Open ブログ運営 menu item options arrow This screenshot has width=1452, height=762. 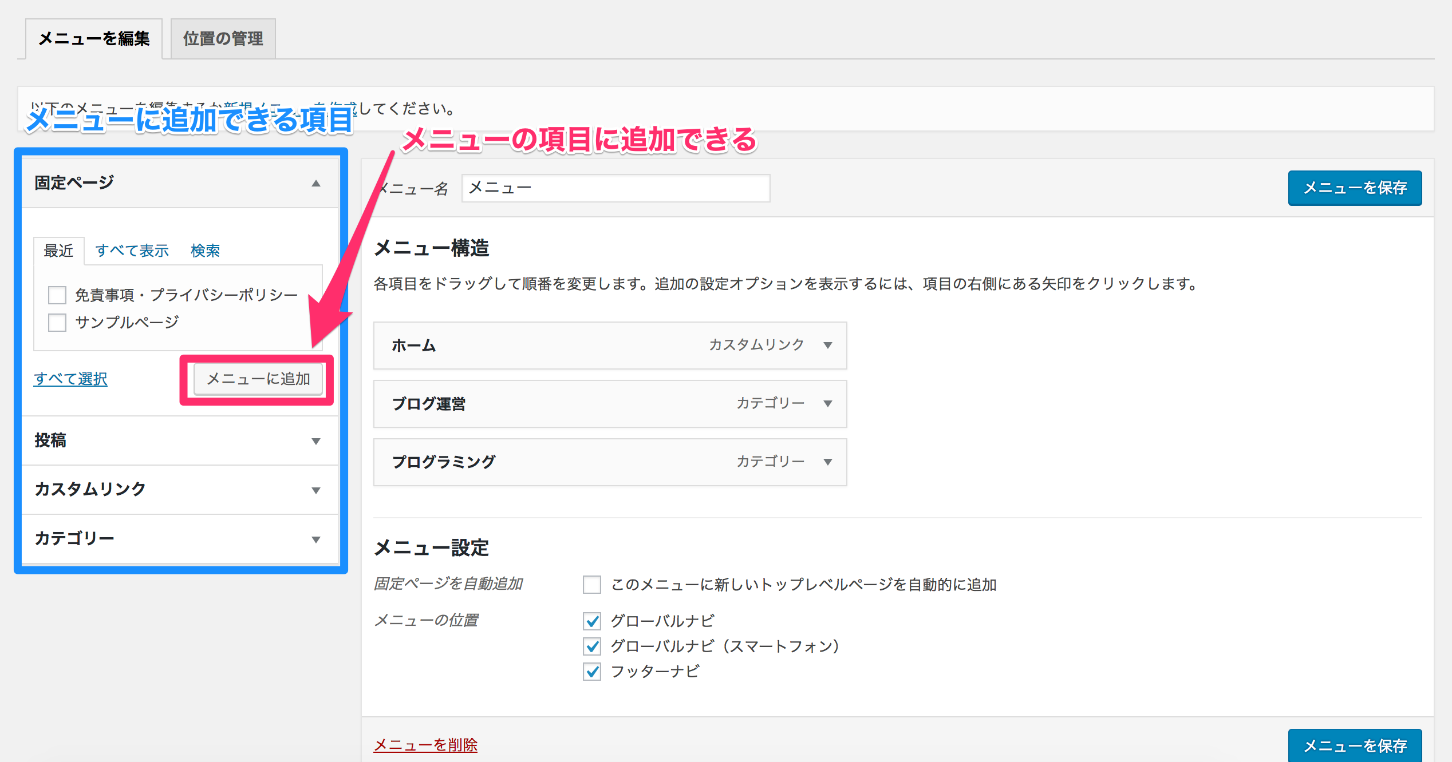pyautogui.click(x=827, y=403)
